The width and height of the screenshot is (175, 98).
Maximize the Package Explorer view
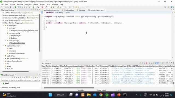[39, 10]
